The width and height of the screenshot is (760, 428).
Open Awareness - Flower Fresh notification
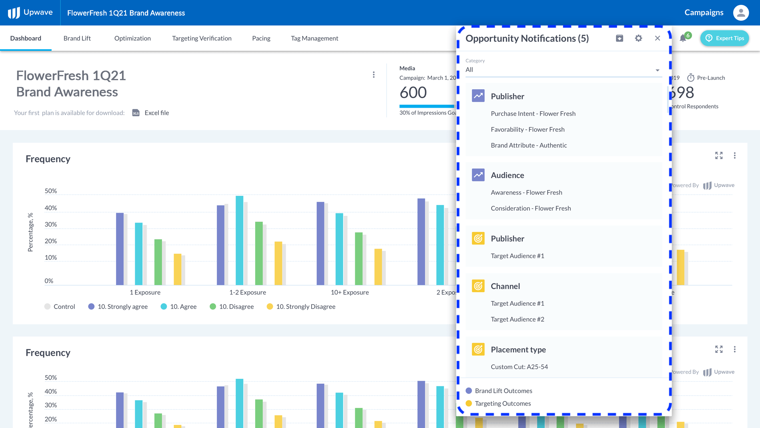[x=526, y=193]
